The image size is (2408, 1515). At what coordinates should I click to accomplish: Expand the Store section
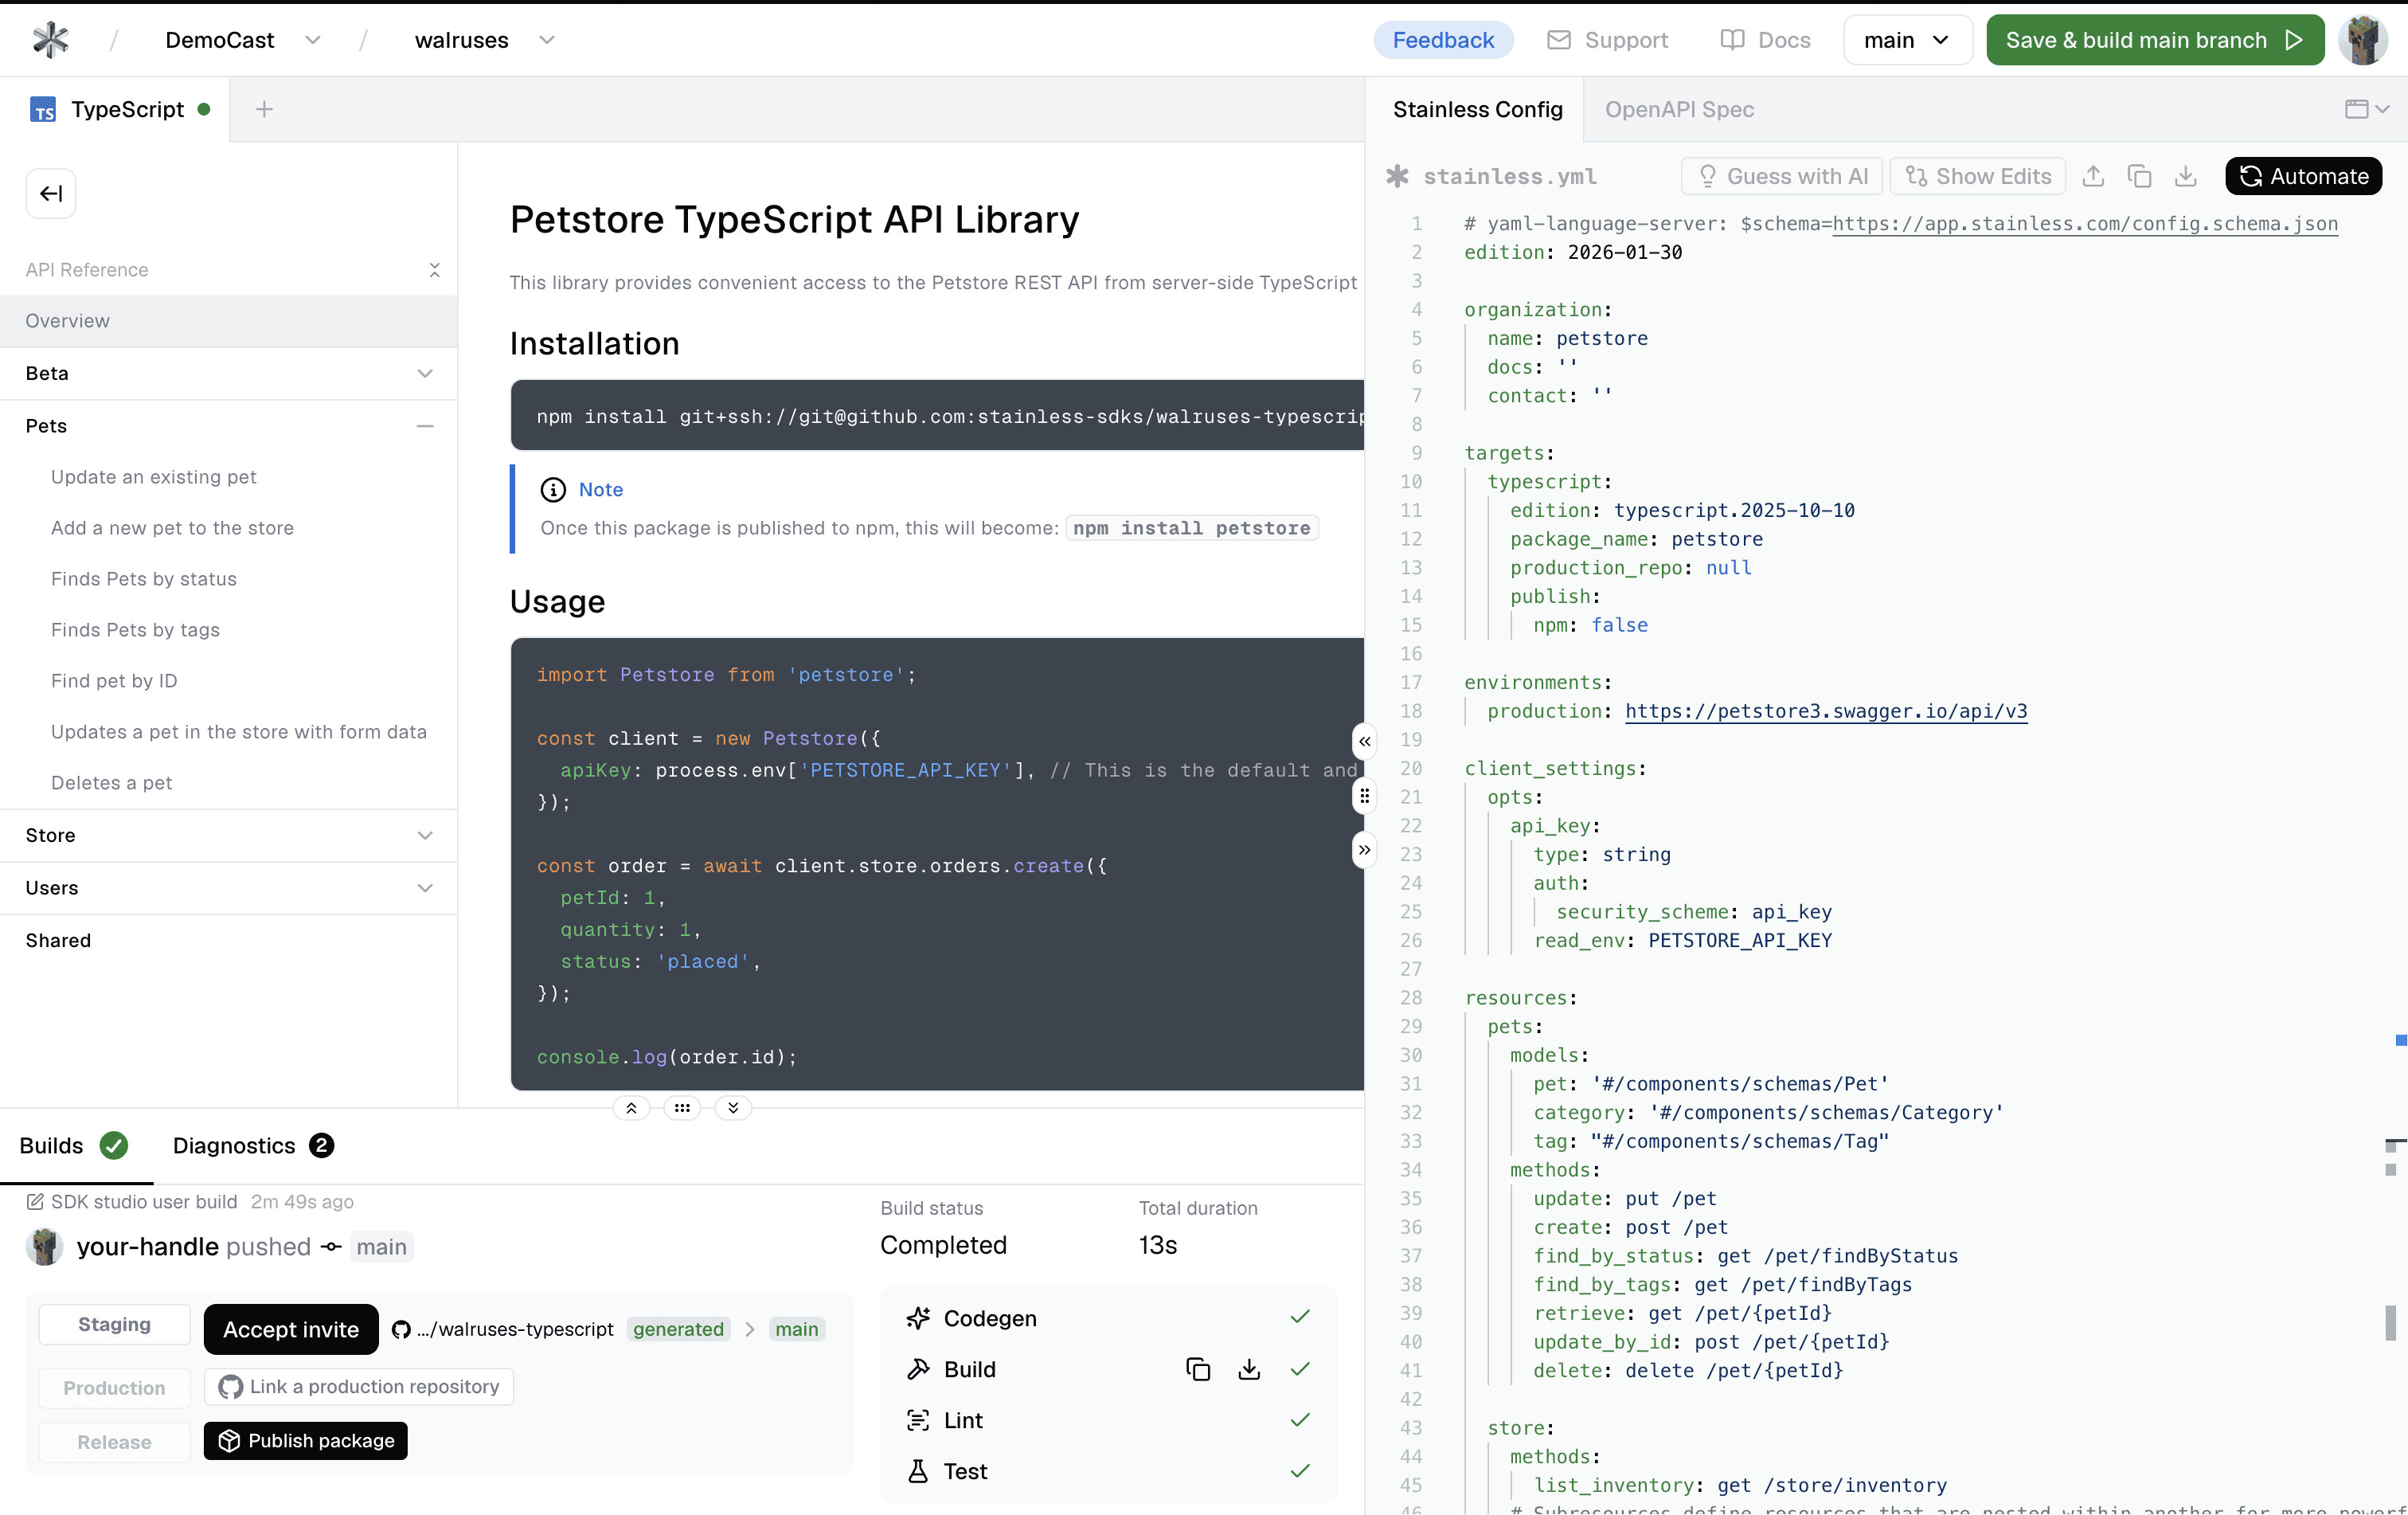click(424, 835)
